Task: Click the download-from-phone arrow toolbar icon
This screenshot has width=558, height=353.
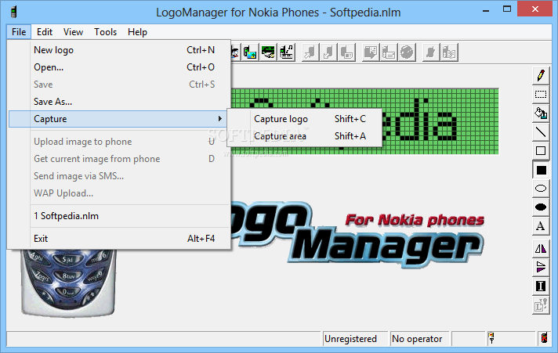Action: 328,52
